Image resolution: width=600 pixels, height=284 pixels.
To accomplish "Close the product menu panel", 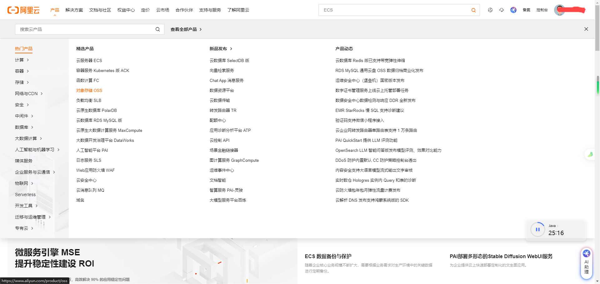I will tap(586, 29).
